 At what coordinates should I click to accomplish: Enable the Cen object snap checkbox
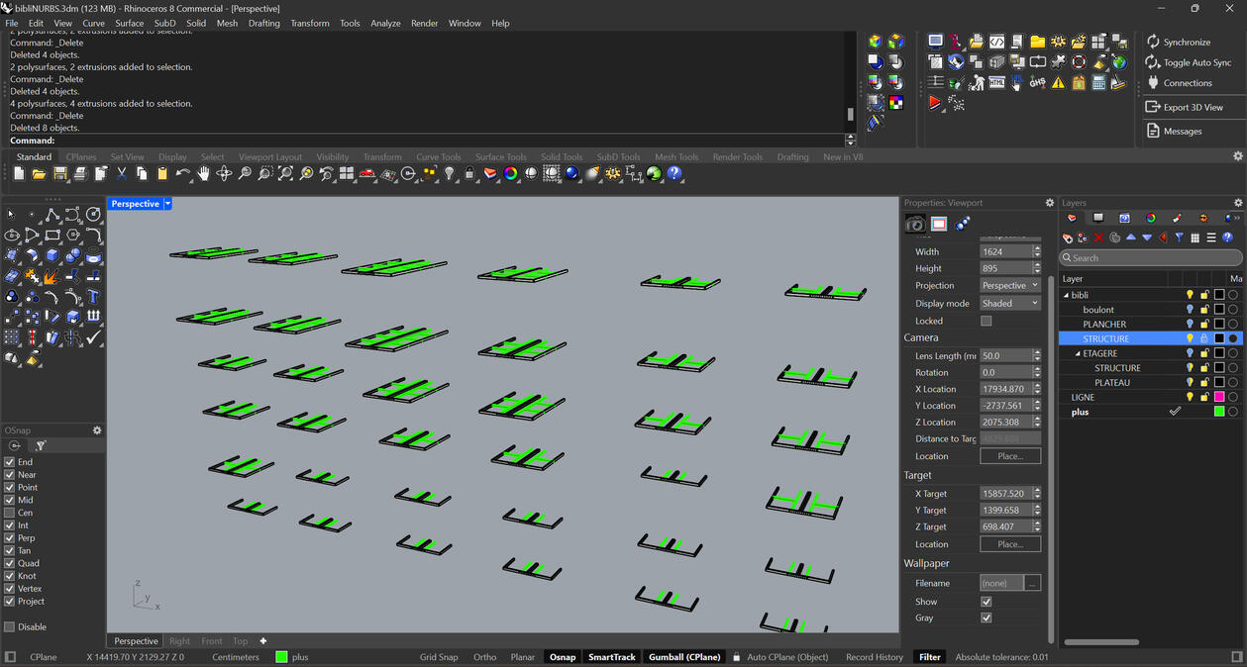[x=10, y=513]
